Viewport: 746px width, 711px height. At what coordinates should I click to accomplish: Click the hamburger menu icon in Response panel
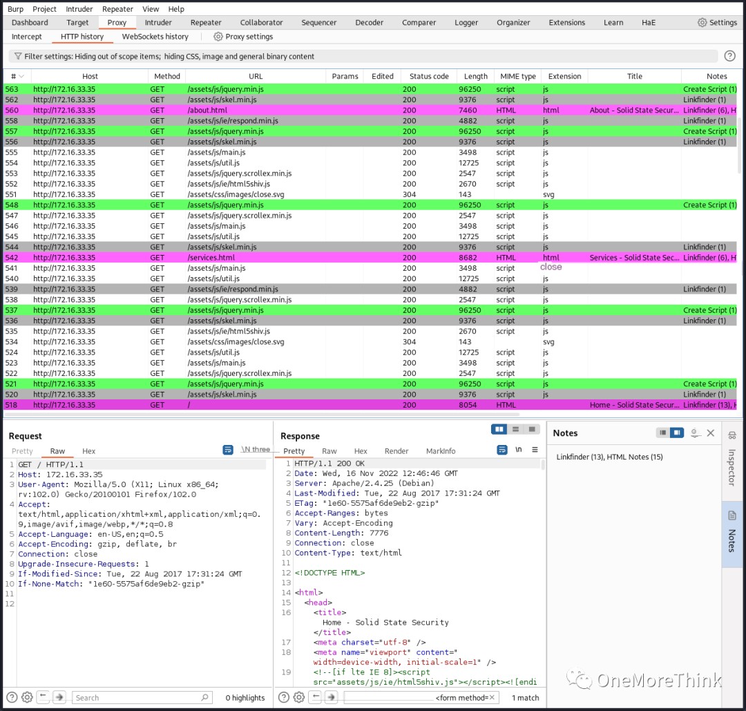tap(535, 450)
